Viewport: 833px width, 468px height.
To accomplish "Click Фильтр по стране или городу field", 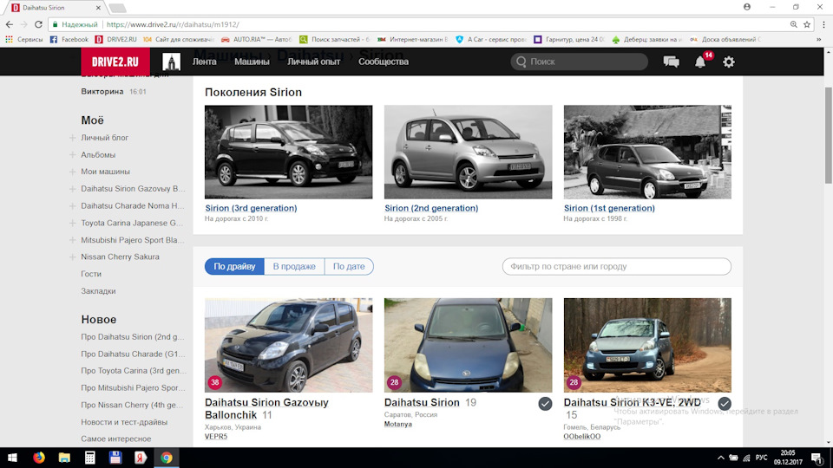I will 617,266.
